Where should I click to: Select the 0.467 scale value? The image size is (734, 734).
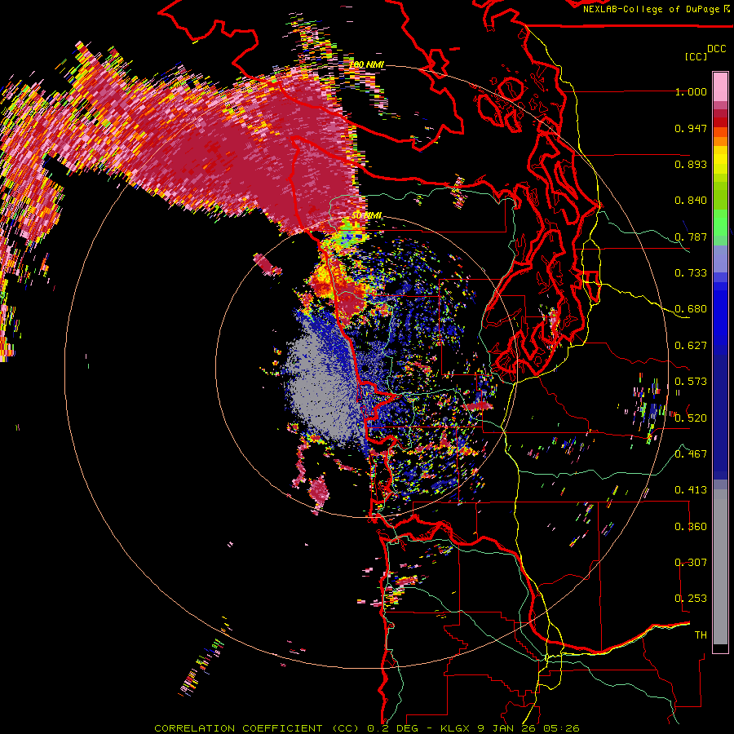coord(691,454)
